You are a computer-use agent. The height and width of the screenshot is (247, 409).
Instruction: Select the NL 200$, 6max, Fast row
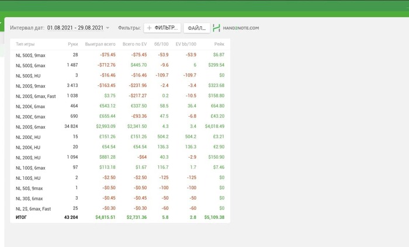[x=120, y=96]
